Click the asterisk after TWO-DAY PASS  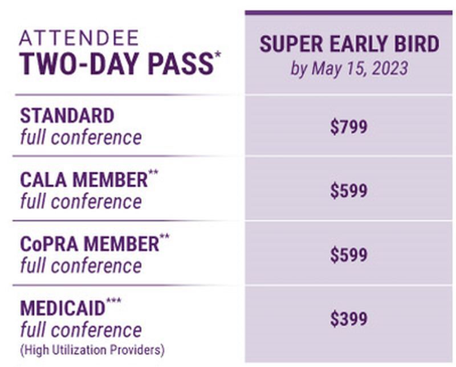pyautogui.click(x=218, y=54)
